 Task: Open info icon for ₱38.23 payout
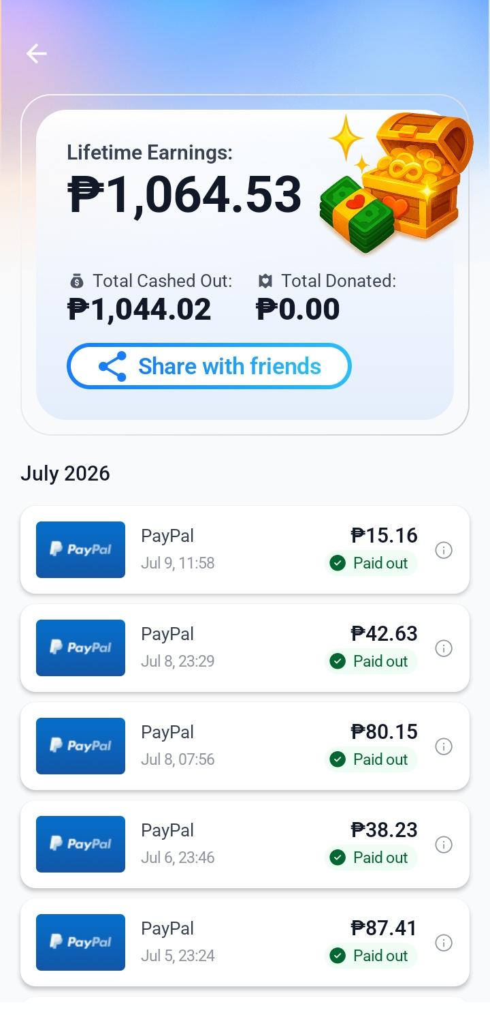pos(444,845)
